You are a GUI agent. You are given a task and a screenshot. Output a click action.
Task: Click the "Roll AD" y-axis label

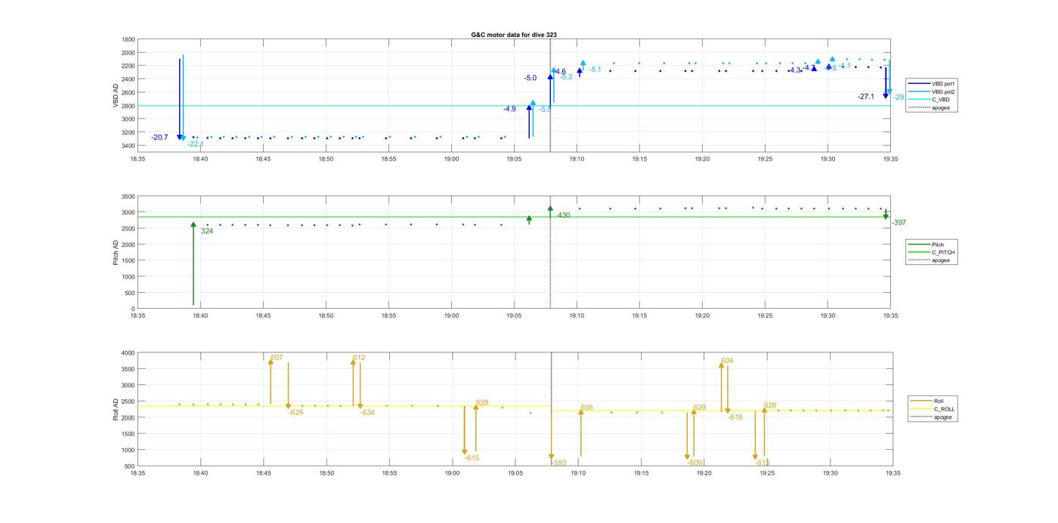pos(116,409)
